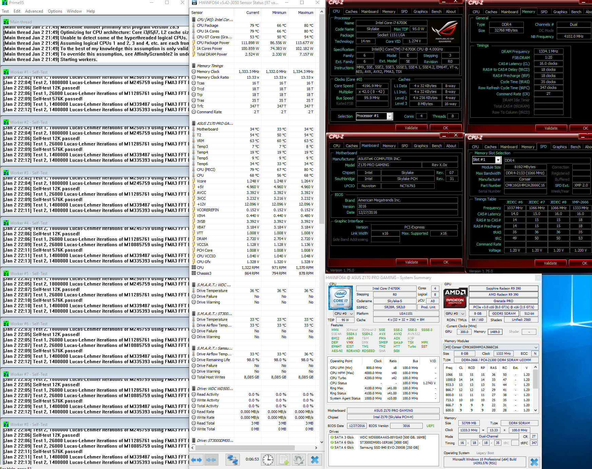Switch to SPD tab in CPU-Z Memory window
Image resolution: width=592 pixels, height=469 pixels.
point(544,12)
